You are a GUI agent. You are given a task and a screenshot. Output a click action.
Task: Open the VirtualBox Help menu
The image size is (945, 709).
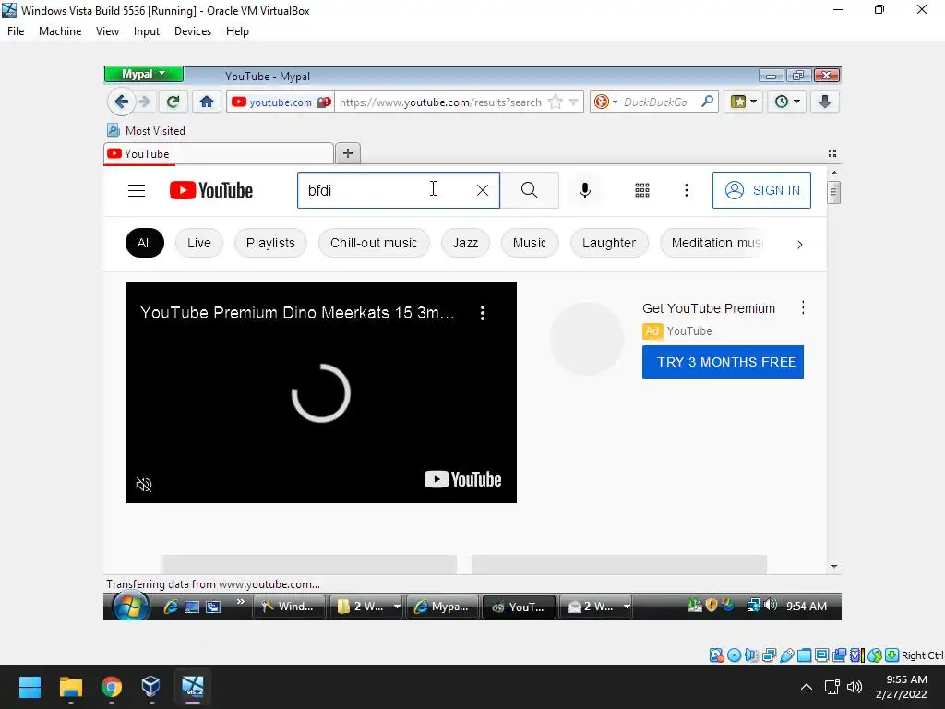(x=237, y=31)
